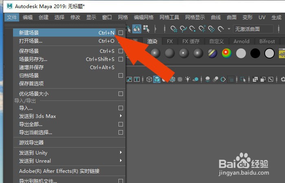Open options box for 优化场景大小
The image size is (285, 183).
coord(121,94)
